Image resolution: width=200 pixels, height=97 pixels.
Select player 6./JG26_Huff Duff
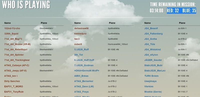[x=84, y=60]
